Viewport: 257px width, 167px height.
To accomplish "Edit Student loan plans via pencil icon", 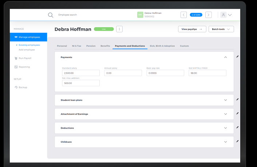I will pyautogui.click(x=237, y=99).
